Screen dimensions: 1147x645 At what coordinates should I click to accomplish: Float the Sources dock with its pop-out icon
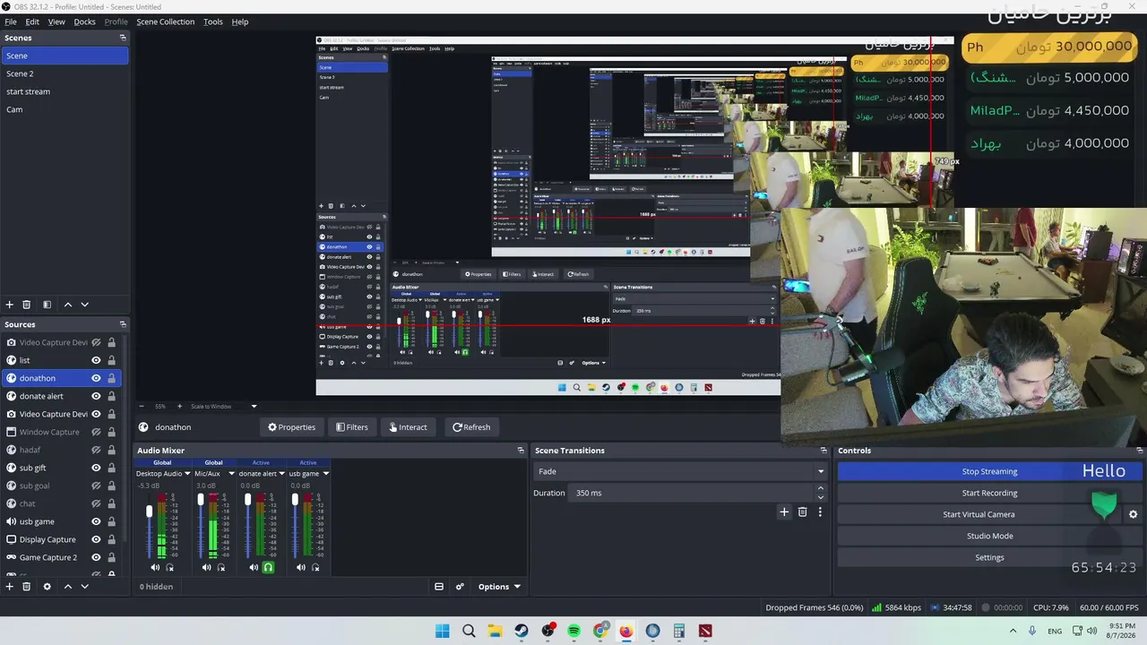[123, 324]
